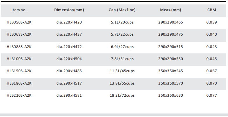This screenshot has width=228, height=117.
Task: Click capacity 5.7L/22cups
Action: [x=122, y=34]
